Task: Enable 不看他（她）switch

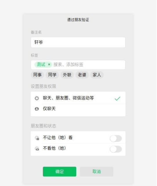Action: pos(116,149)
